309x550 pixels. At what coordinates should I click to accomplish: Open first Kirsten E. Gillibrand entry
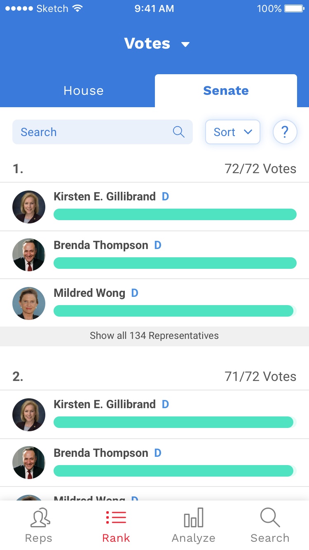(105, 197)
